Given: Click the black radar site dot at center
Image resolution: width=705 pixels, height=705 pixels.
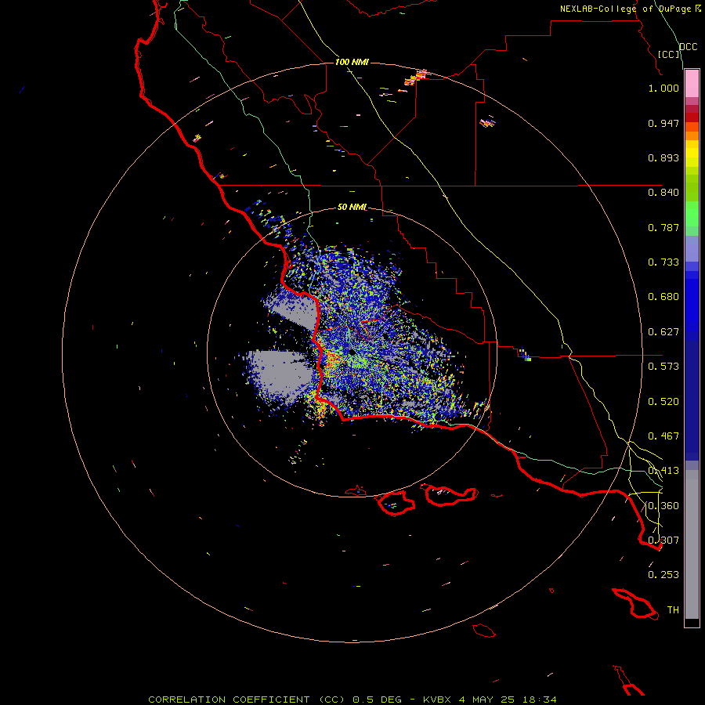Looking at the screenshot, I should click(352, 352).
